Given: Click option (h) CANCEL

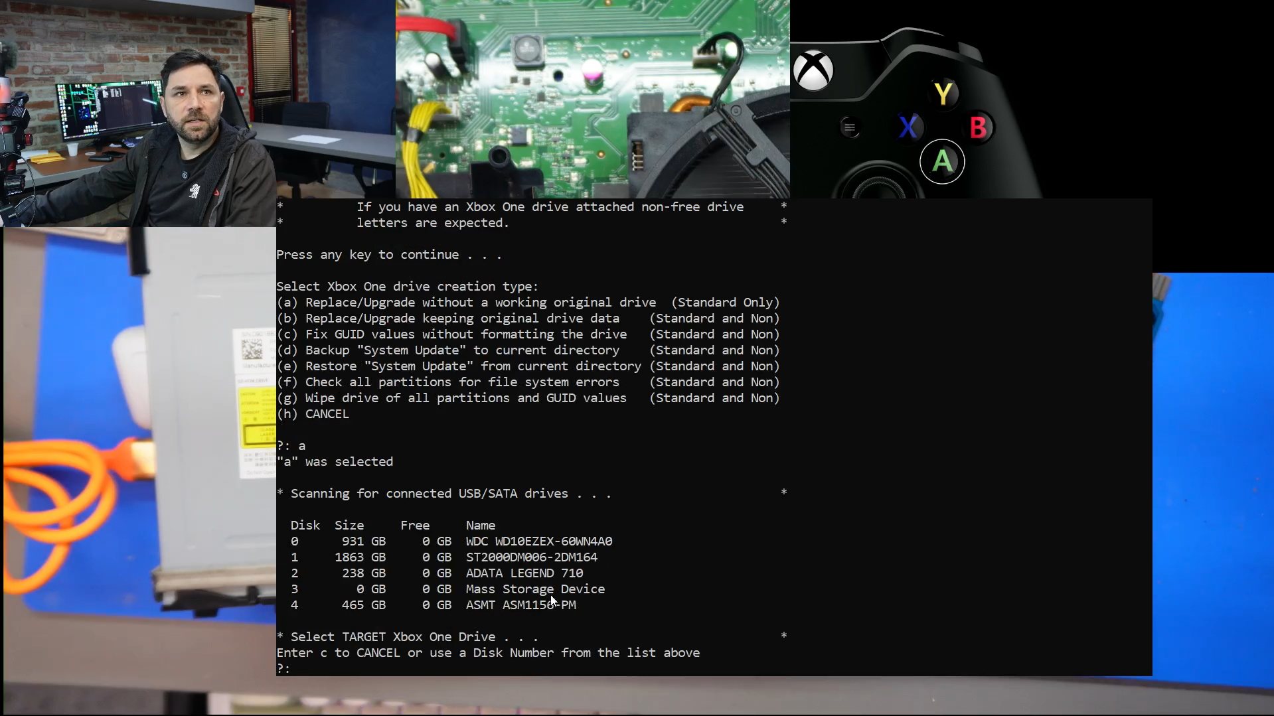Looking at the screenshot, I should (x=313, y=414).
